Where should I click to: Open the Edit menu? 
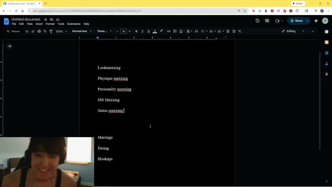pyautogui.click(x=21, y=24)
